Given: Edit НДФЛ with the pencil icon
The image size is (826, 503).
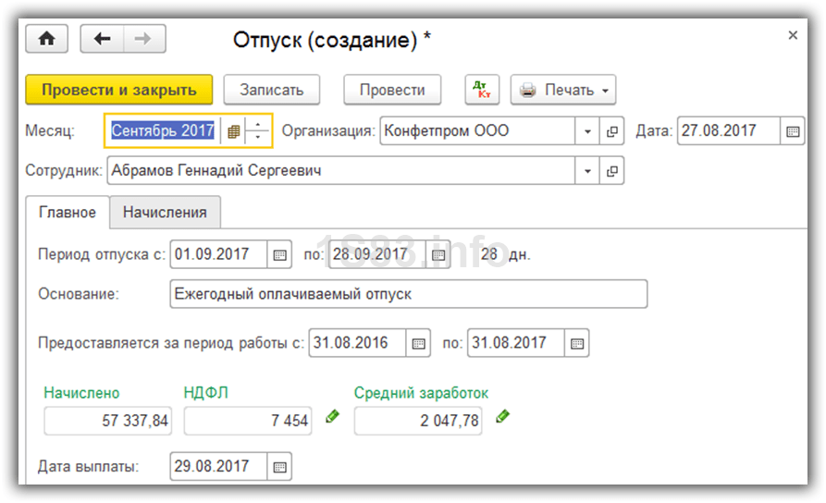Looking at the screenshot, I should click(332, 418).
